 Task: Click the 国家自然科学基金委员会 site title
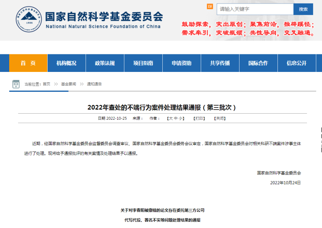coord(104,16)
